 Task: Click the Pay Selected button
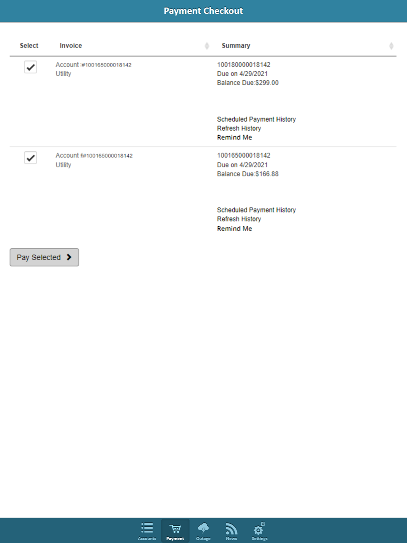point(44,257)
